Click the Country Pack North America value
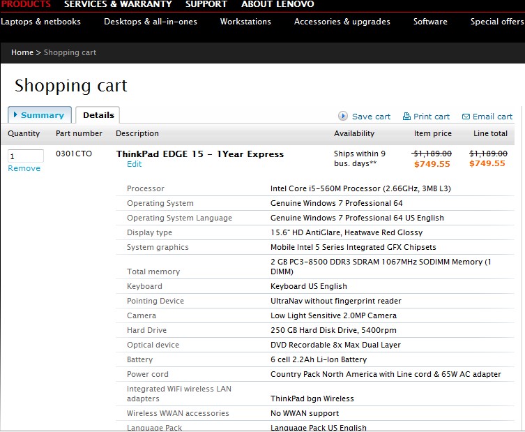The width and height of the screenshot is (525, 432). (x=386, y=374)
